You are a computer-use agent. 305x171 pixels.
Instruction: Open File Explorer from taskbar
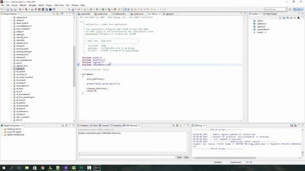point(27,168)
